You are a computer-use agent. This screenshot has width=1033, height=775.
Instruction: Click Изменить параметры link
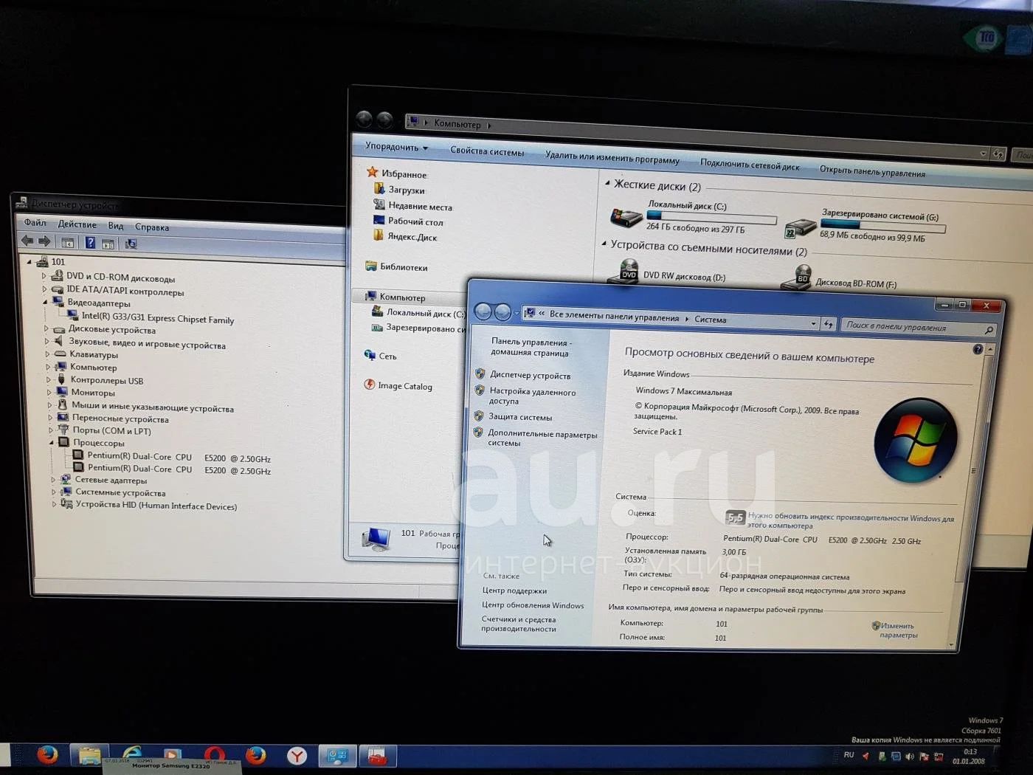point(898,630)
